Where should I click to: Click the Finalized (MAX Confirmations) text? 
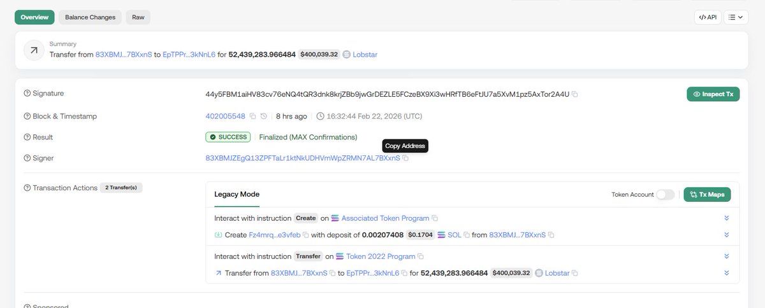pos(308,137)
